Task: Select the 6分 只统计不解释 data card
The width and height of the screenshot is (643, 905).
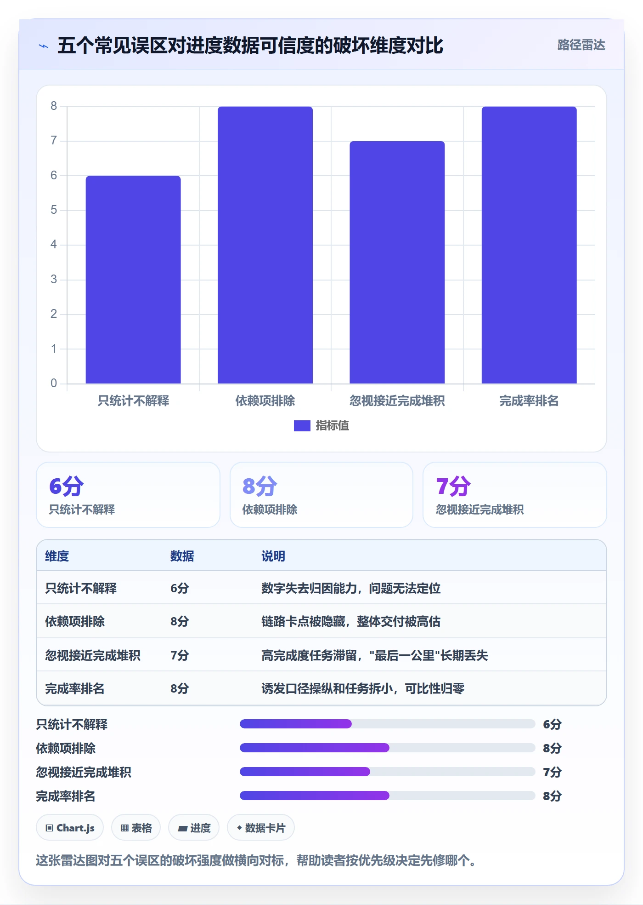Action: (x=128, y=495)
